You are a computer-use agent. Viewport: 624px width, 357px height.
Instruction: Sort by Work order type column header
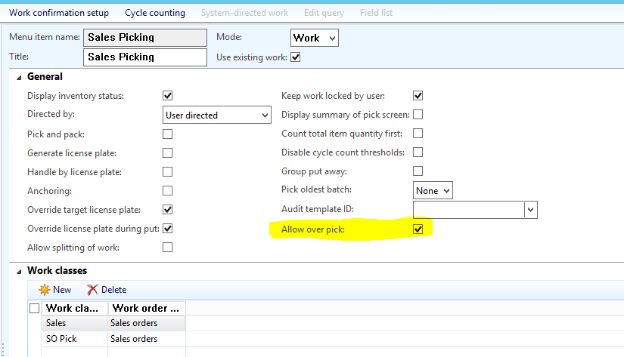(x=147, y=308)
